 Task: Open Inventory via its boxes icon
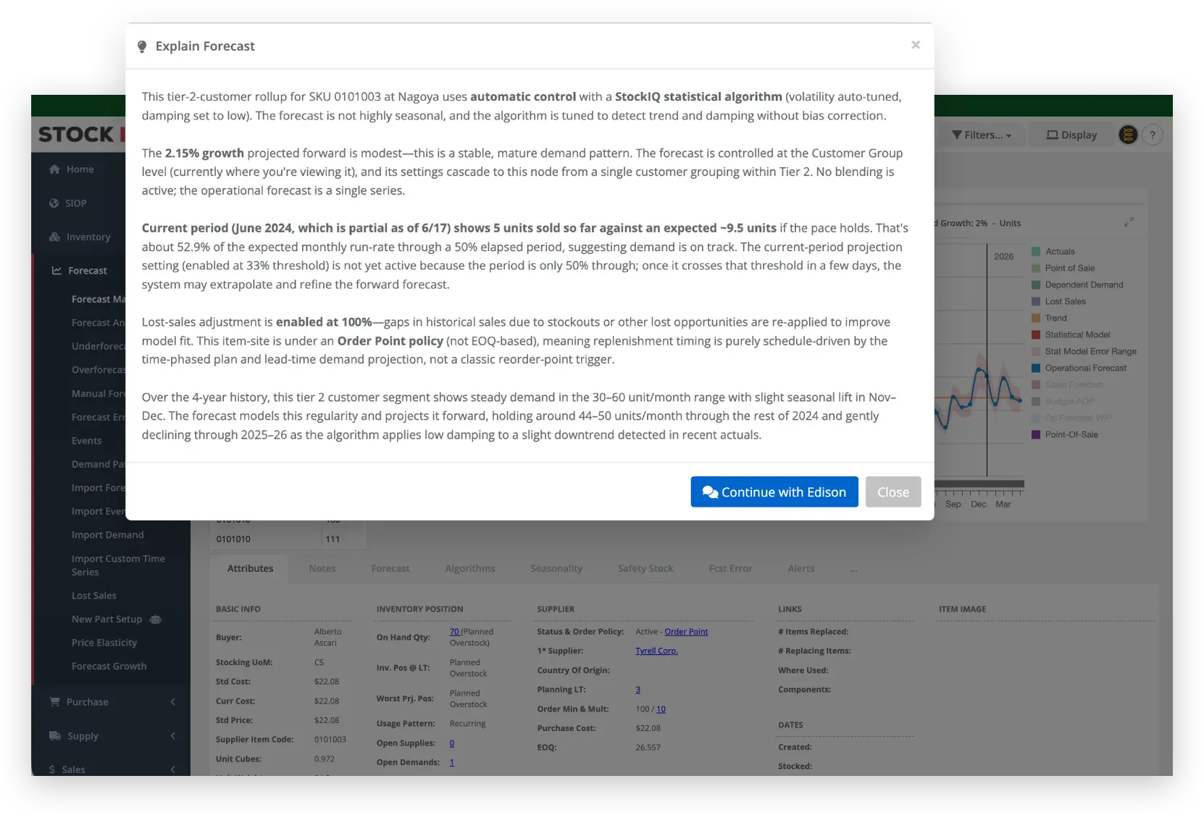point(54,237)
